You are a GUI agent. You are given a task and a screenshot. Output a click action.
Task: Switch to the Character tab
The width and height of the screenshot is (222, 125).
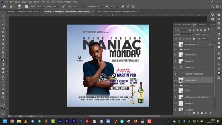coord(178,25)
